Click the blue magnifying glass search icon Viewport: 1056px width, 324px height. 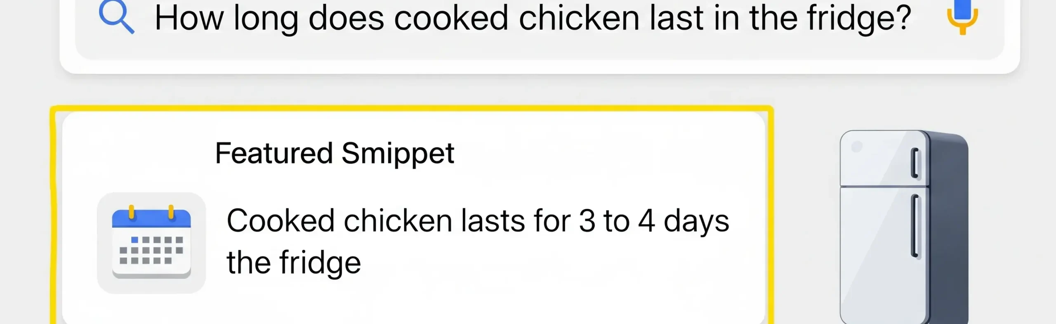pyautogui.click(x=116, y=18)
